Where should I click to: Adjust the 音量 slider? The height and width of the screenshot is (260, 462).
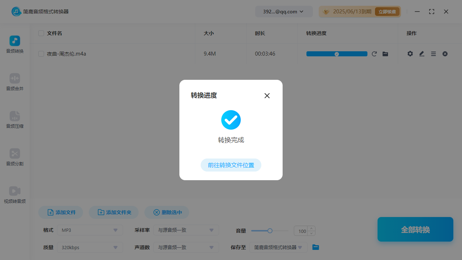click(x=270, y=230)
